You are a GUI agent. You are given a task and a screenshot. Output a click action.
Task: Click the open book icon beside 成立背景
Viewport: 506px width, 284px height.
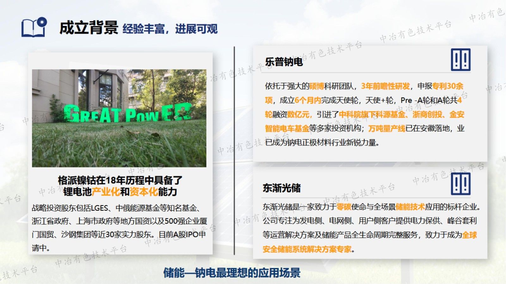[x=34, y=27]
